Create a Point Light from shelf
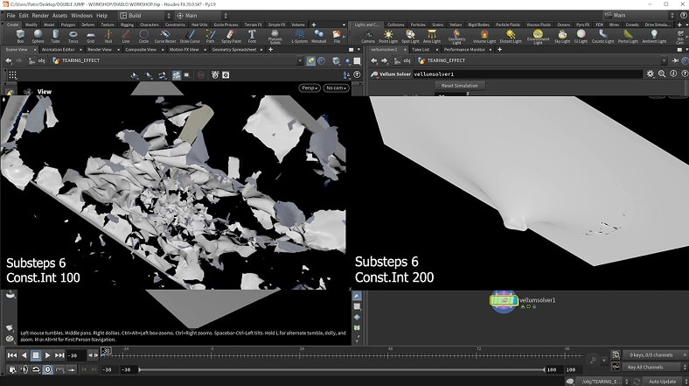The width and height of the screenshot is (689, 386). (x=389, y=37)
